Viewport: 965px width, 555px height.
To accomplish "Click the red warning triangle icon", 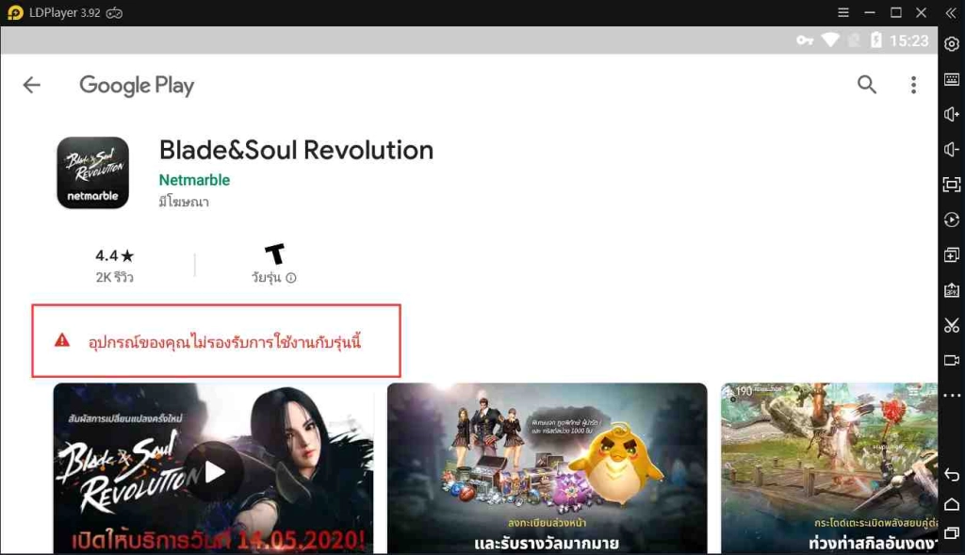I will pyautogui.click(x=62, y=340).
